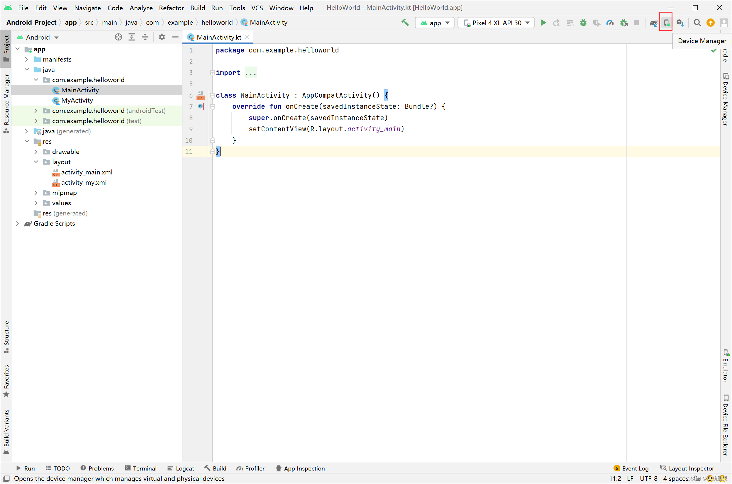Sync project with Gradle files elephant icon
Viewport: 732px width, 484px height.
pos(653,23)
